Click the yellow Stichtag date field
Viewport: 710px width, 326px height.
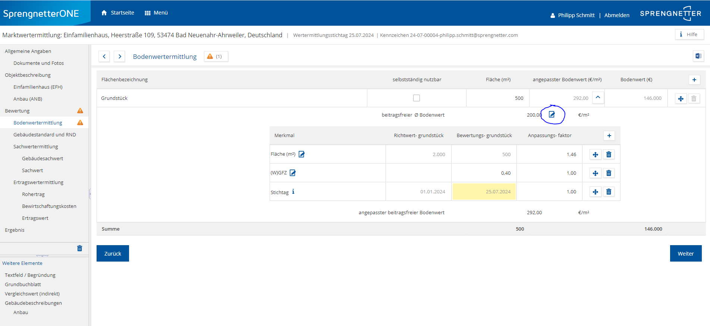point(484,192)
